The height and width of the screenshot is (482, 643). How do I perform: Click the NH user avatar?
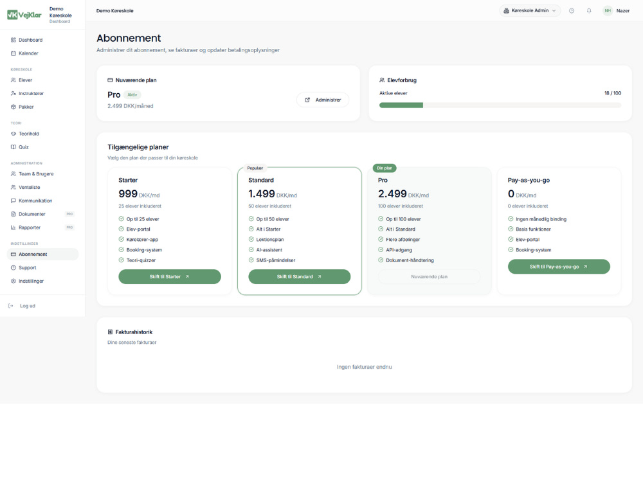608,11
